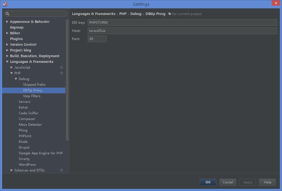Navigate to Debug using the breadcrumb
This screenshot has width=282, height=191.
point(136,14)
